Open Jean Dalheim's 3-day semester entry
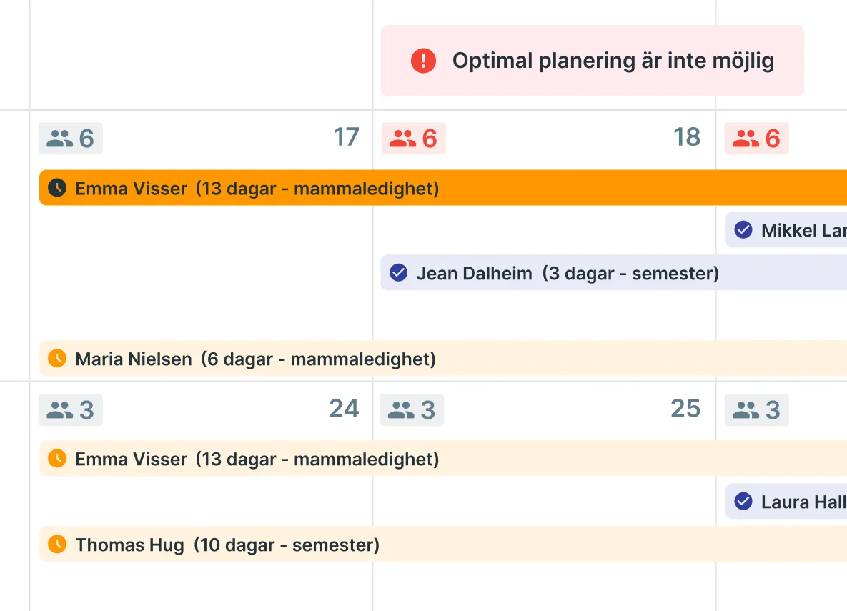Viewport: 847px width, 611px height. tap(568, 273)
